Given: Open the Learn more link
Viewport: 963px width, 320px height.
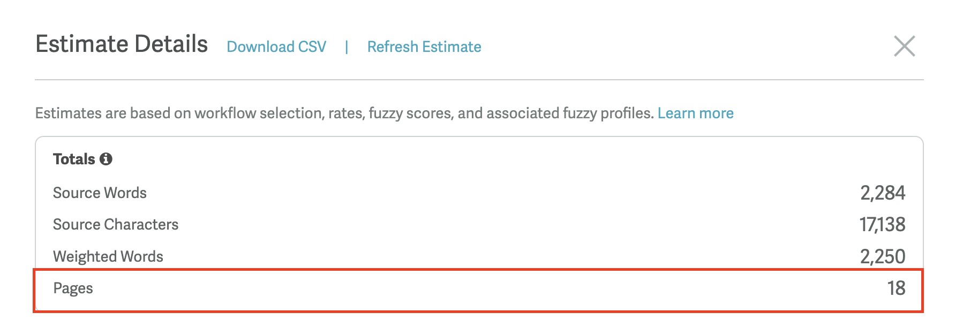Looking at the screenshot, I should [x=695, y=113].
